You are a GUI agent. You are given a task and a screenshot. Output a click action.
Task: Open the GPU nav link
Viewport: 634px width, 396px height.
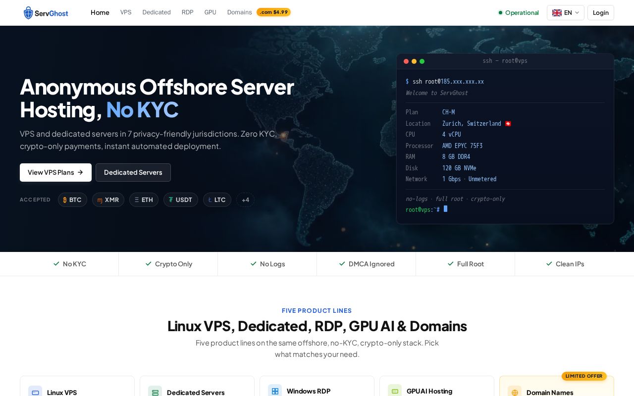(x=211, y=12)
